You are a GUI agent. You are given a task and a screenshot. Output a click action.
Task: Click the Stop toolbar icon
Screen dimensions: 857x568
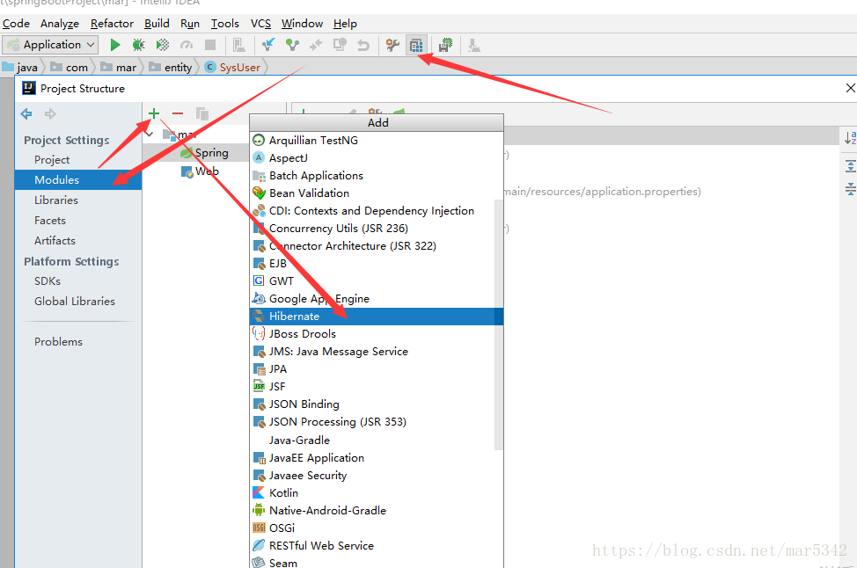210,45
